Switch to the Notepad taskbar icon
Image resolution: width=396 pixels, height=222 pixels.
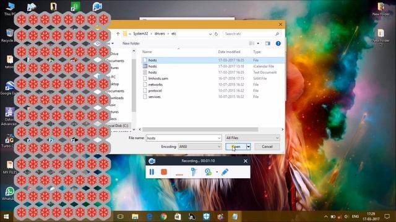click(x=235, y=216)
